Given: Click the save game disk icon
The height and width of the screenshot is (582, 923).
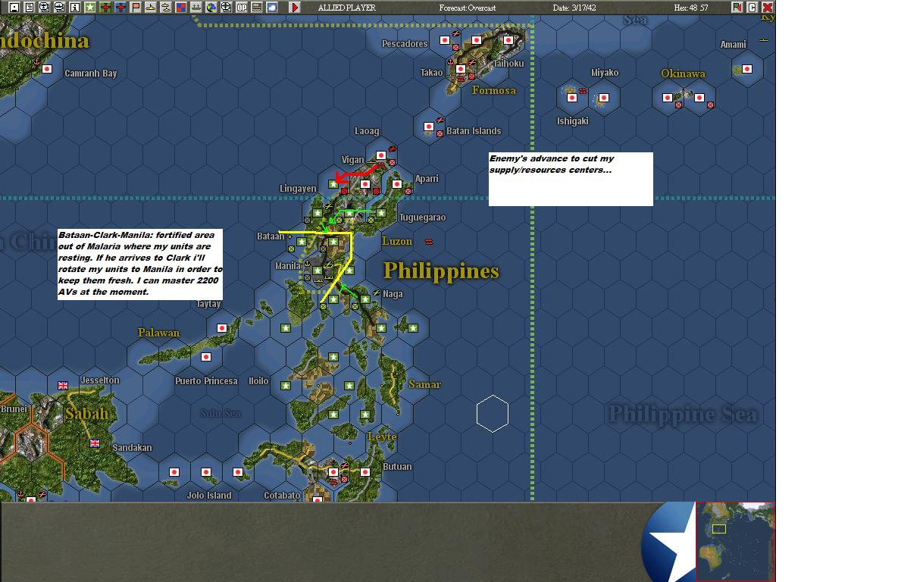Looking at the screenshot, I should 14,7.
